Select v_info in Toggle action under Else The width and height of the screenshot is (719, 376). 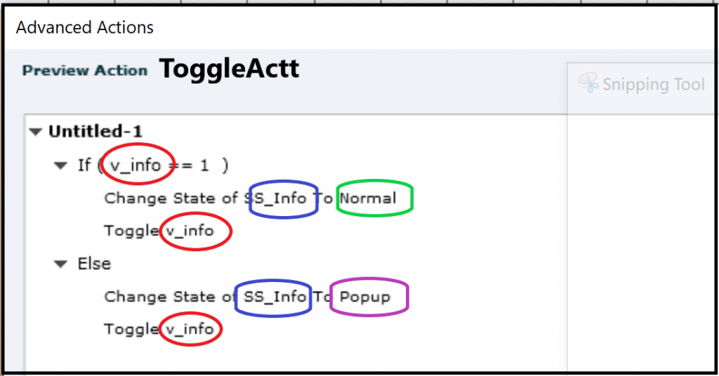(x=190, y=328)
